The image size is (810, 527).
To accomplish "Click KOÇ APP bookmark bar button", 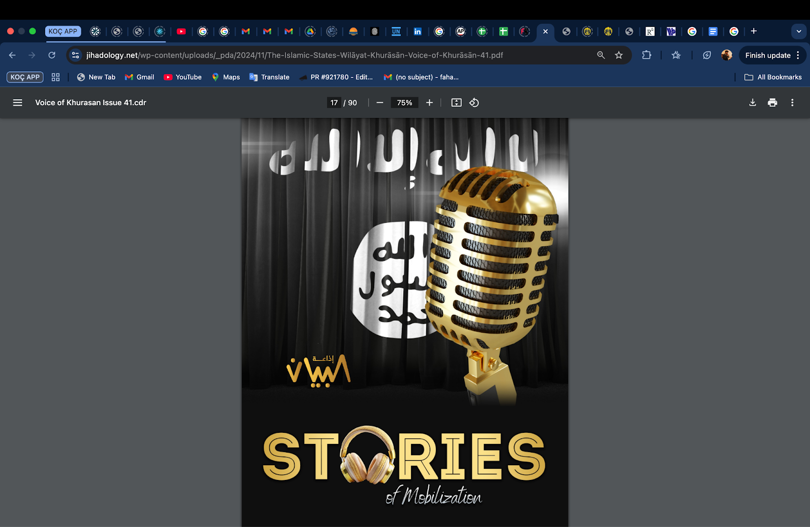I will click(25, 77).
